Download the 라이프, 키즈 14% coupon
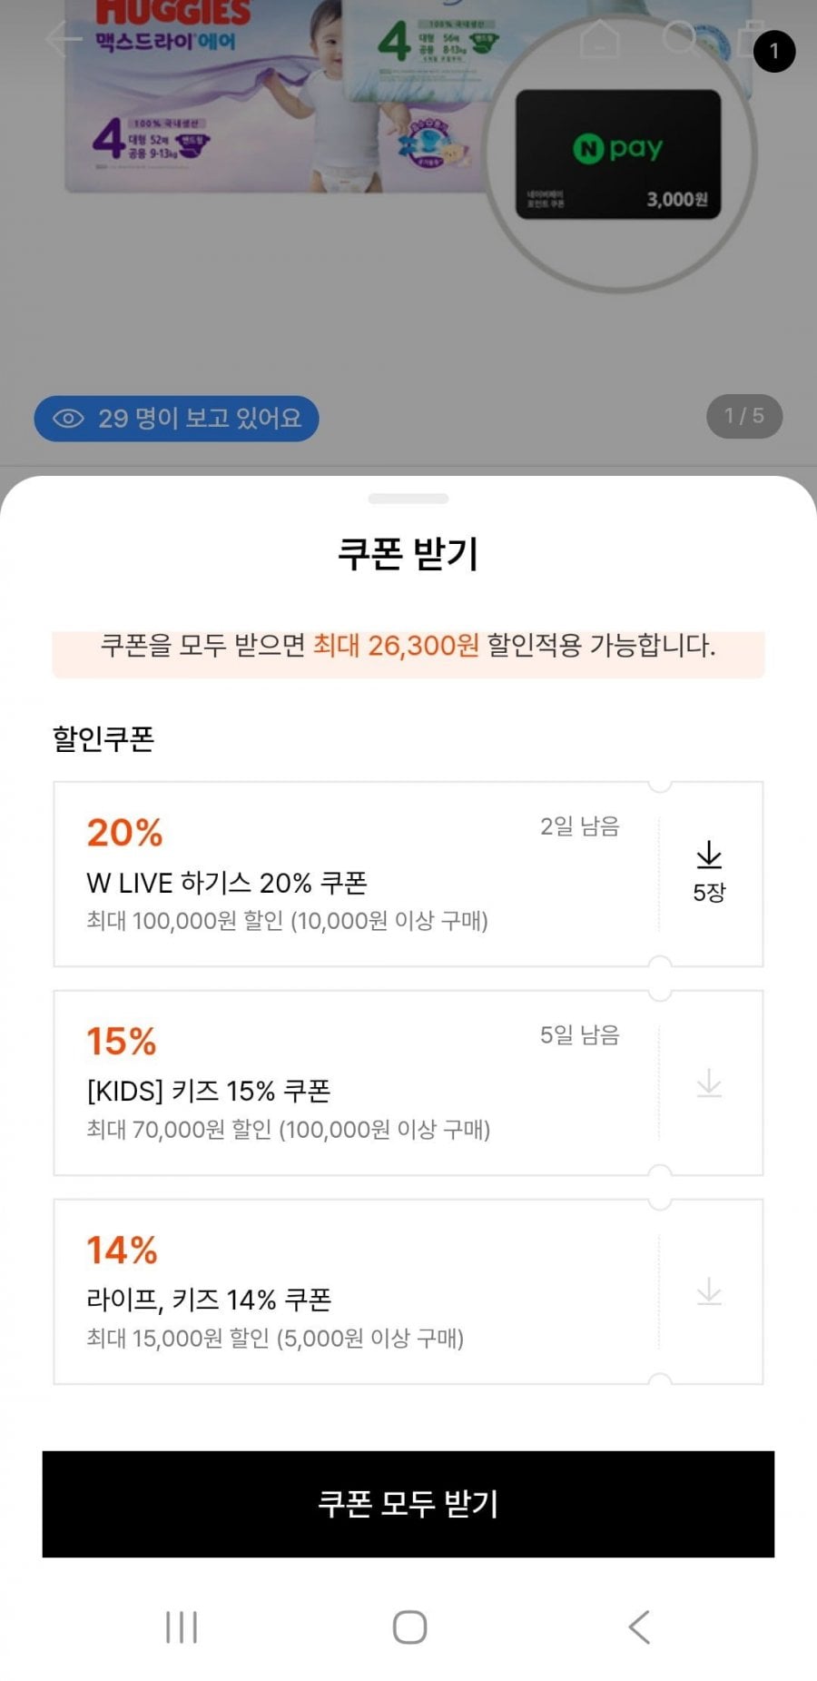Viewport: 817px width, 1681px height. pos(709,1291)
